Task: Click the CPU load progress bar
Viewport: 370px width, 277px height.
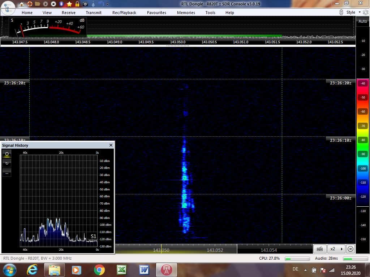Action: [x=297, y=259]
